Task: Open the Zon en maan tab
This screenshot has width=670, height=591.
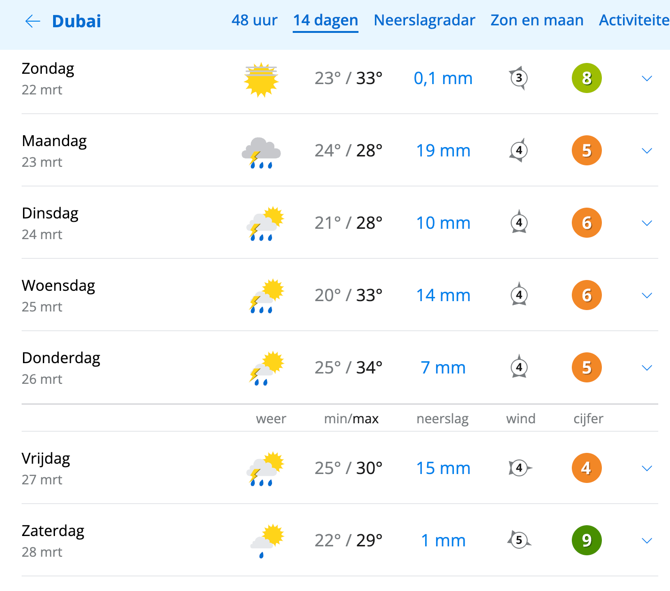Action: point(537,20)
